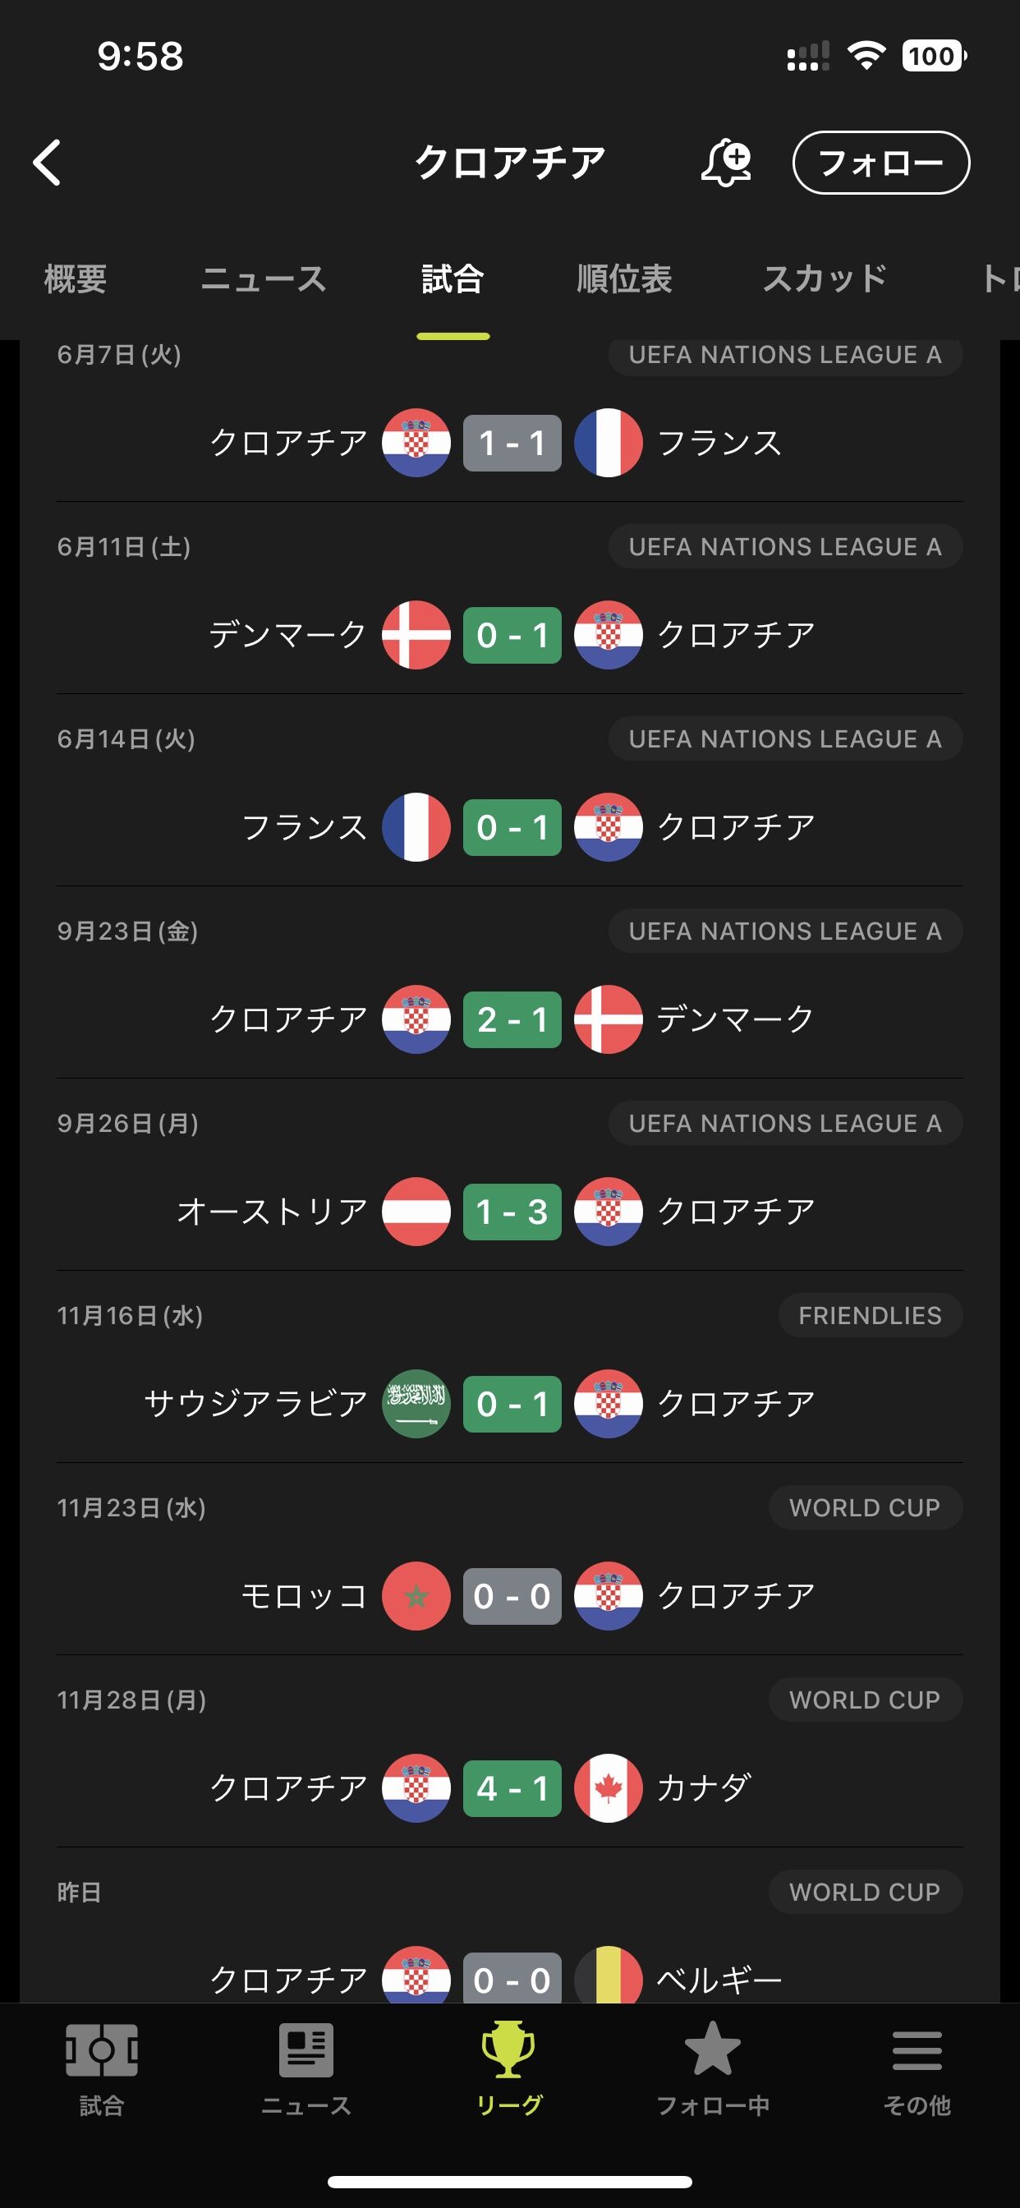The image size is (1020, 2208).
Task: Tap Saudi Arabia flag icon
Action: coord(416,1404)
